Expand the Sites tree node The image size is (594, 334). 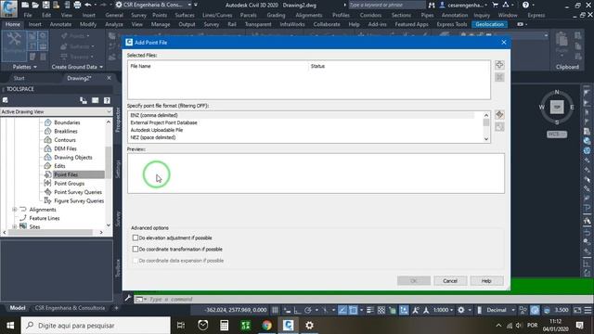[15, 226]
